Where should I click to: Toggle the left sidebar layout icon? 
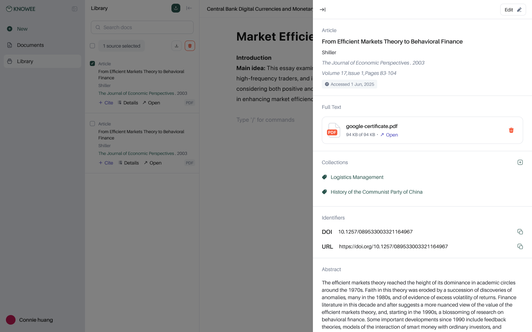click(75, 9)
